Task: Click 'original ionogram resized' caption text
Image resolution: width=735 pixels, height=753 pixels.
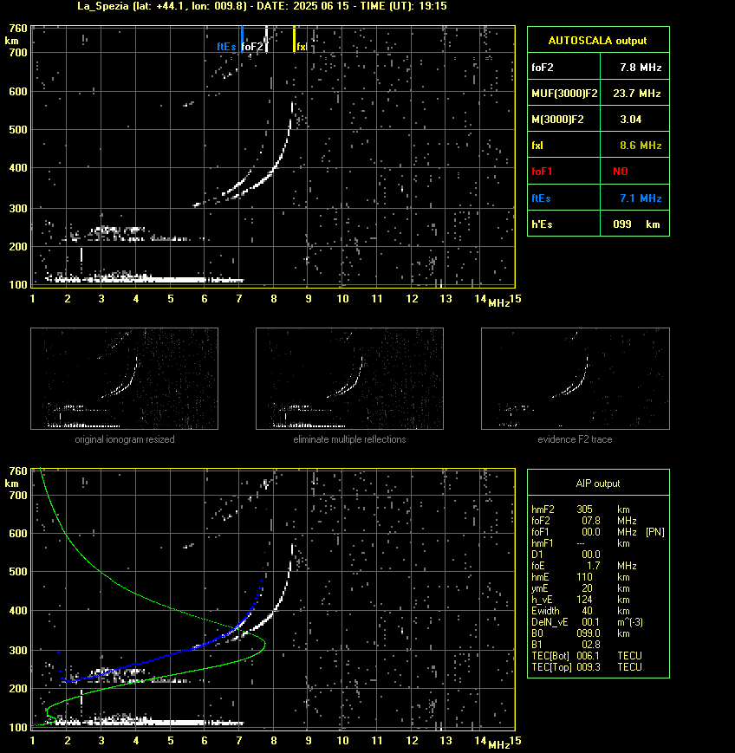Action: 125,439
